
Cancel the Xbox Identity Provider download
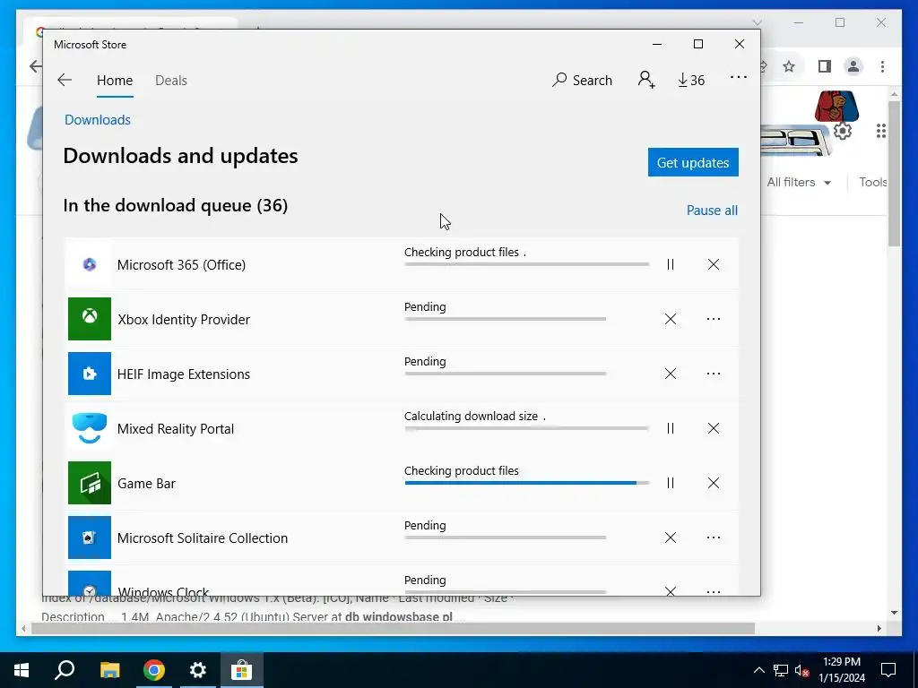pyautogui.click(x=671, y=319)
